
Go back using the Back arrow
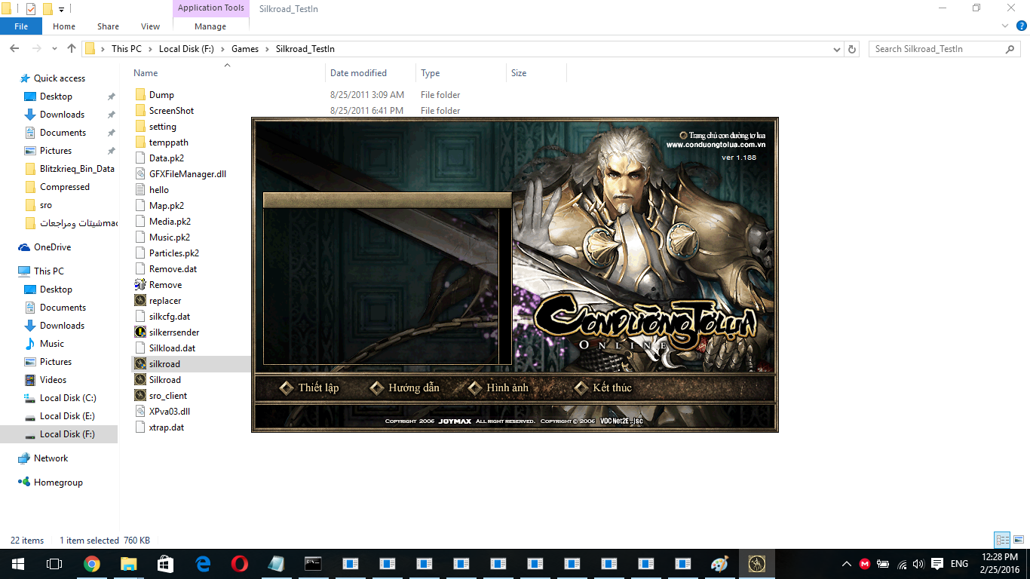pyautogui.click(x=14, y=49)
